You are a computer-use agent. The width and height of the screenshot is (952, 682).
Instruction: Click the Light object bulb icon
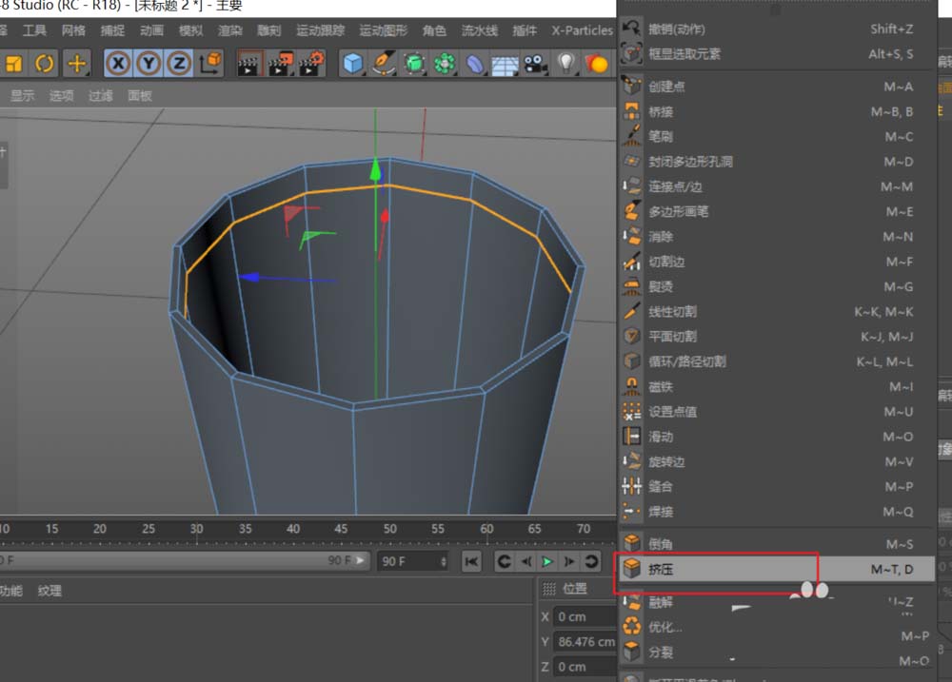(x=567, y=64)
